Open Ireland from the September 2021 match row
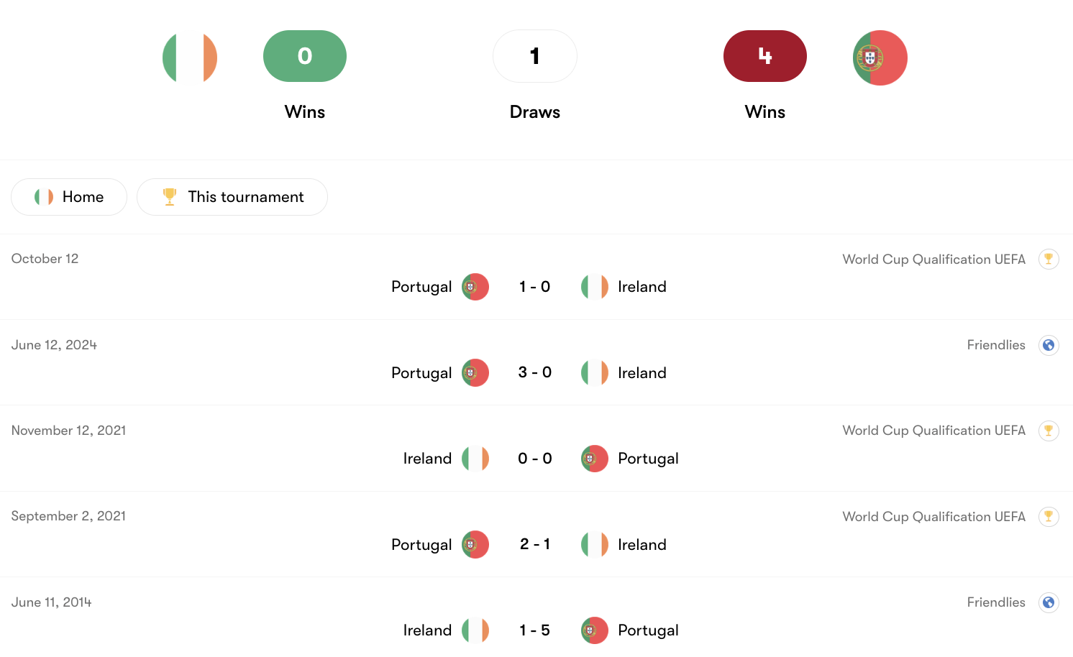This screenshot has width=1073, height=657. point(642,544)
